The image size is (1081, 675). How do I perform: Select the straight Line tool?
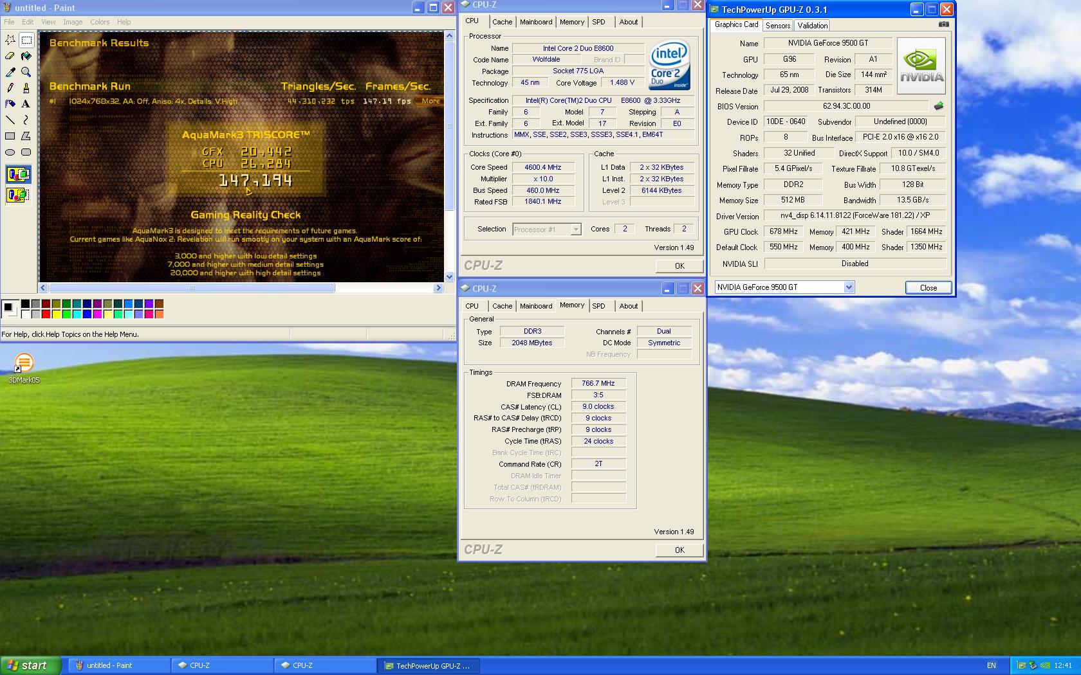pos(10,120)
